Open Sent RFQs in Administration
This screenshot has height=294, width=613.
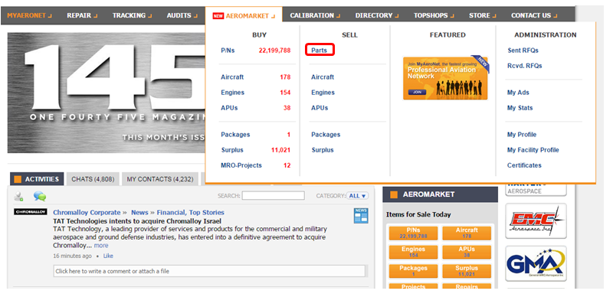tap(523, 51)
